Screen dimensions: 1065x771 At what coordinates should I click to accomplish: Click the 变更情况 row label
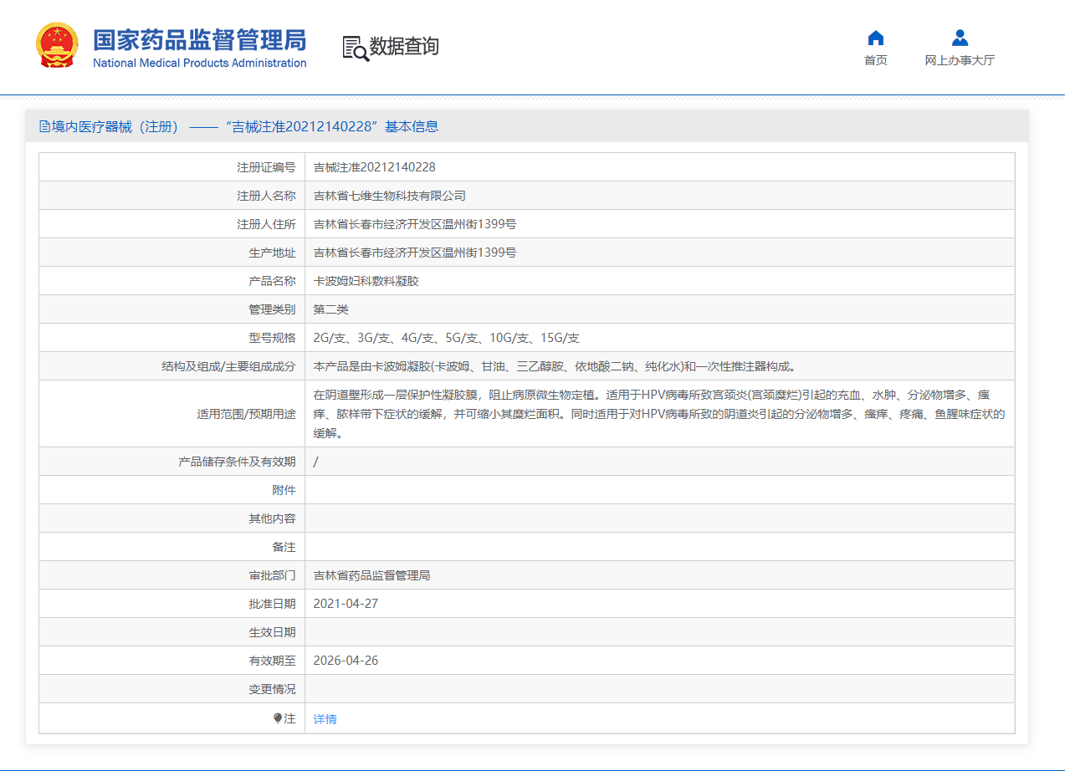(272, 689)
